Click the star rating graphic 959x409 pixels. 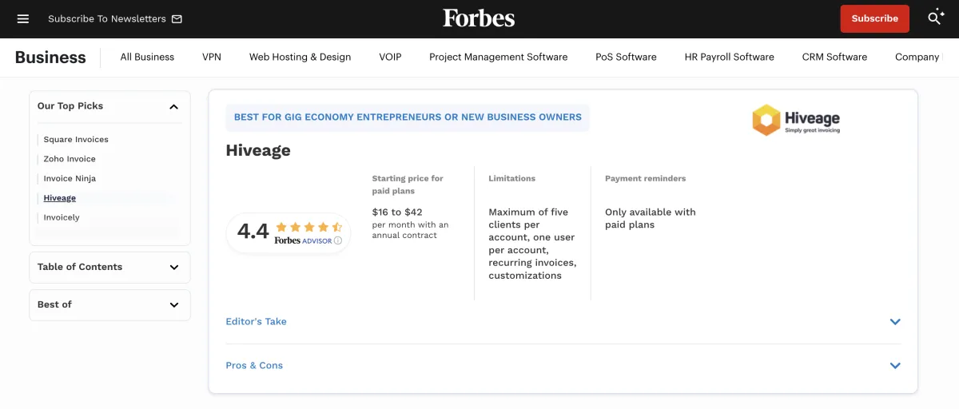click(309, 227)
